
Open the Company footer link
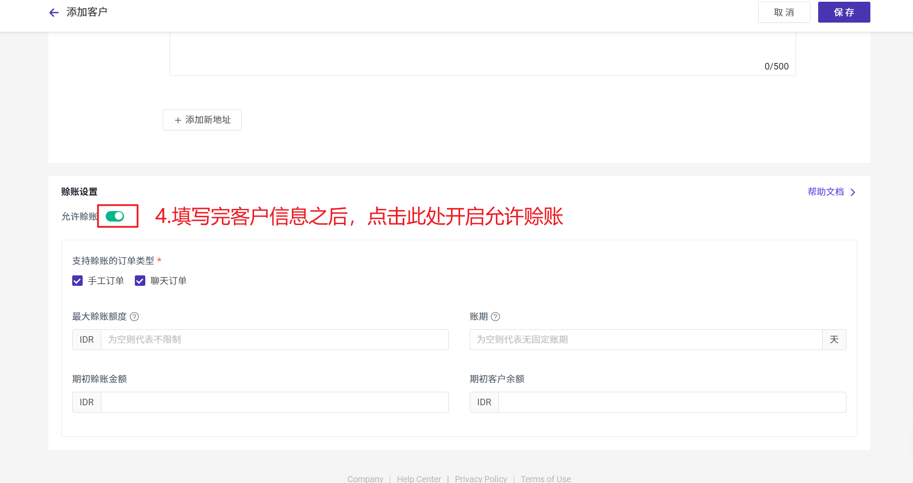coord(365,479)
